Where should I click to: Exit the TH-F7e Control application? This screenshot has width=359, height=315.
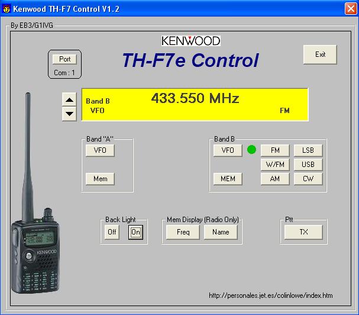click(320, 54)
